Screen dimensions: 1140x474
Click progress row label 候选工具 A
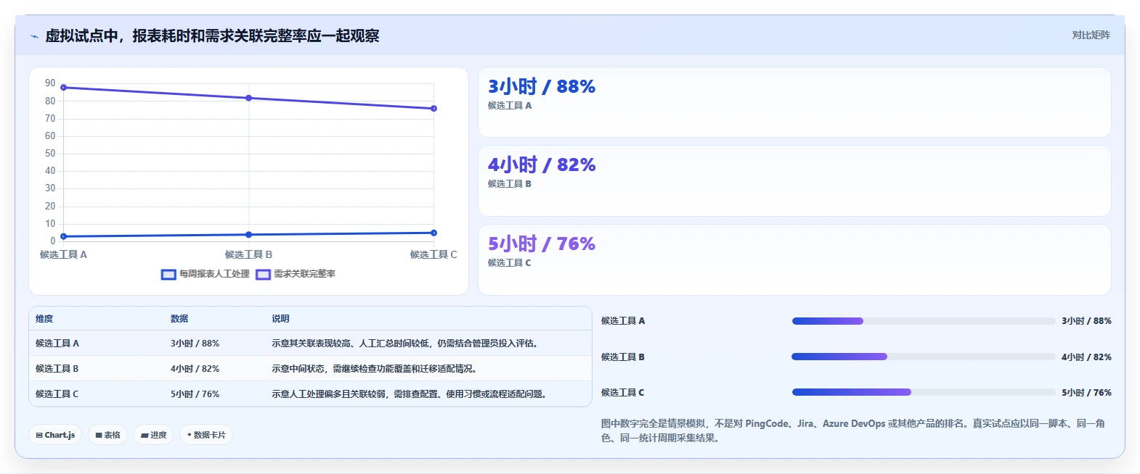coord(623,321)
